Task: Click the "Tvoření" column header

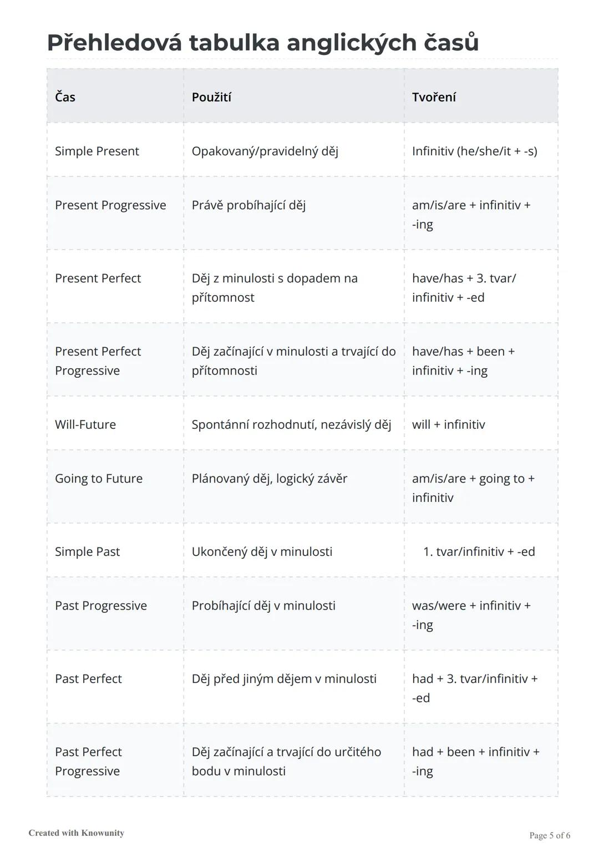Action: tap(434, 97)
